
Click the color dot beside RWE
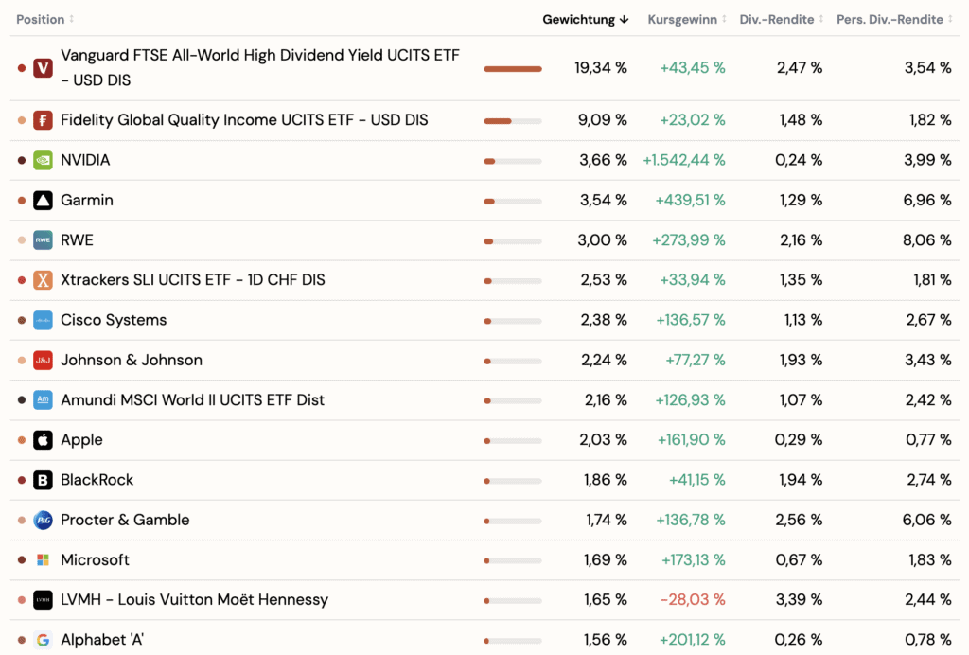pos(22,239)
